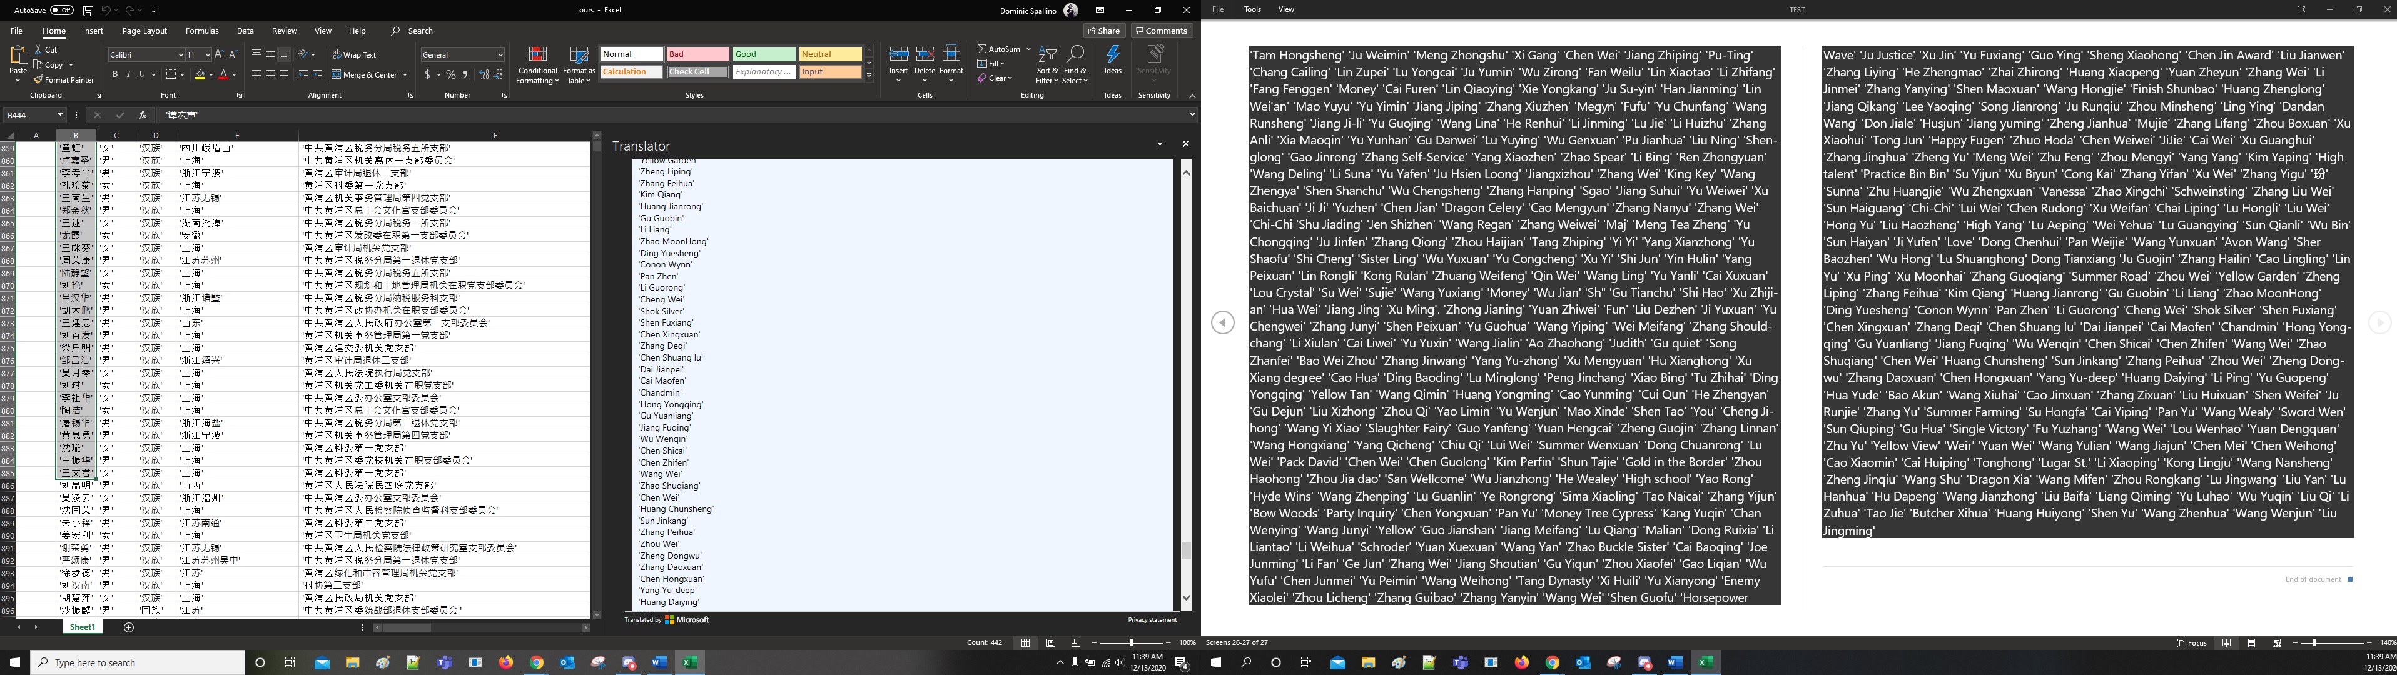Click the Share button
The width and height of the screenshot is (2397, 675).
coord(1105,31)
